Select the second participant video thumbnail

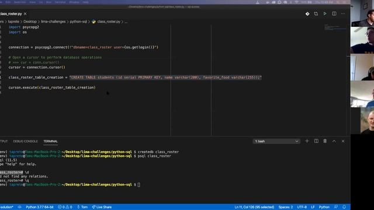[x=362, y=40]
